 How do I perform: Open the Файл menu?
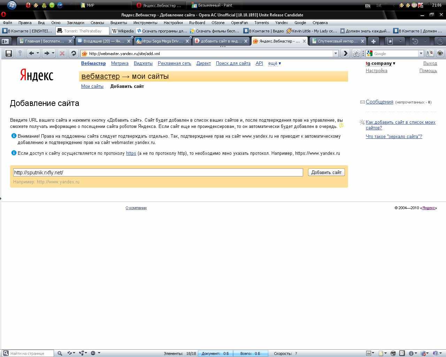point(7,23)
